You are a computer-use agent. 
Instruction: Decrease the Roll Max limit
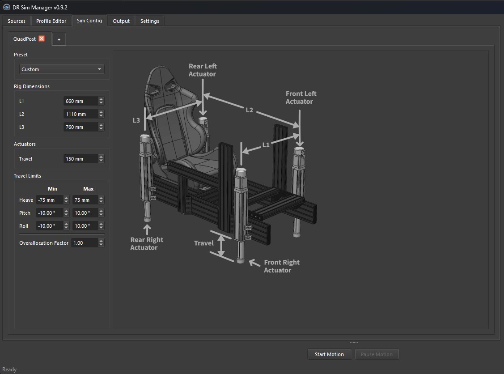[x=101, y=228]
